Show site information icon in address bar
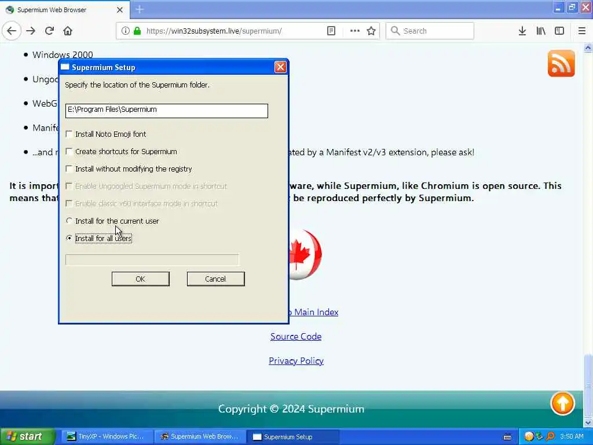 point(125,31)
